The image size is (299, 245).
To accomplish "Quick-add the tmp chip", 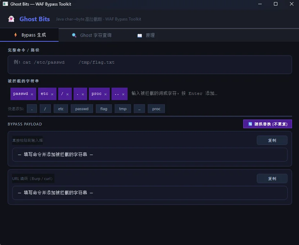I will (x=123, y=109).
